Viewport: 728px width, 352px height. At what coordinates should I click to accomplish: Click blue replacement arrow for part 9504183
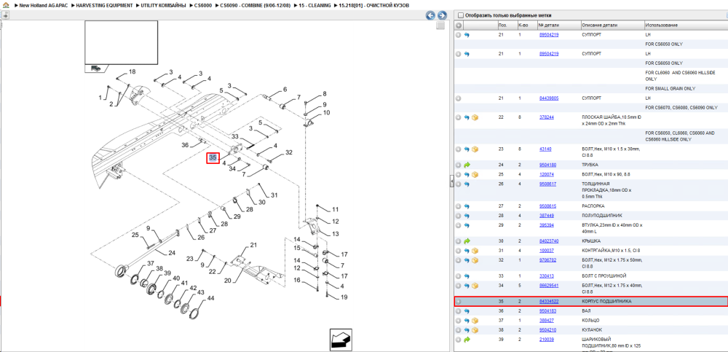pos(467,310)
